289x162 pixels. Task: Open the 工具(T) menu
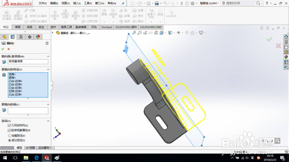[x=88, y=3]
